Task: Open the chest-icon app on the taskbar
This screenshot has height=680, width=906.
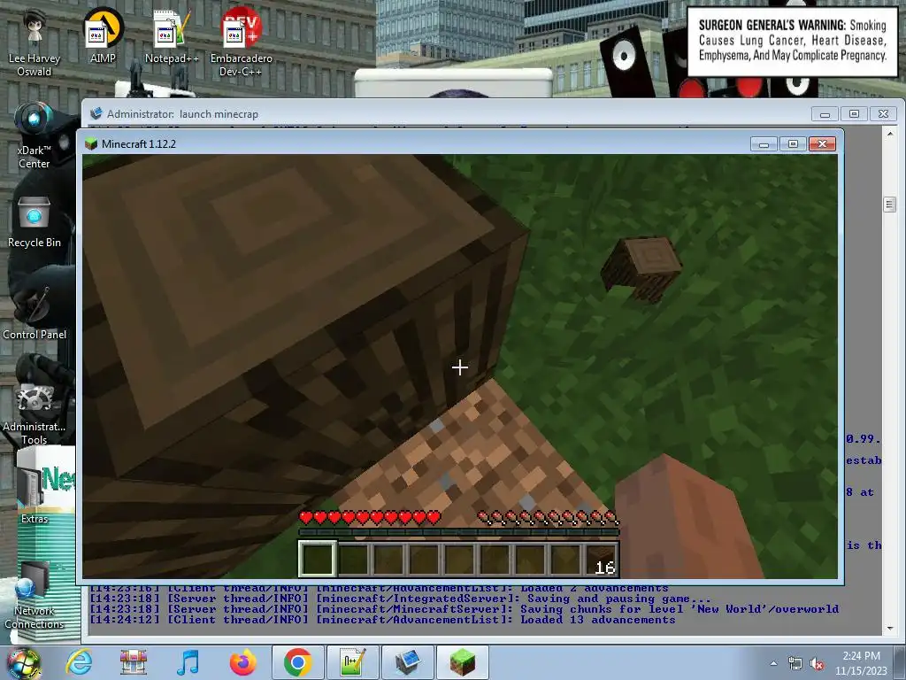Action: 134,662
